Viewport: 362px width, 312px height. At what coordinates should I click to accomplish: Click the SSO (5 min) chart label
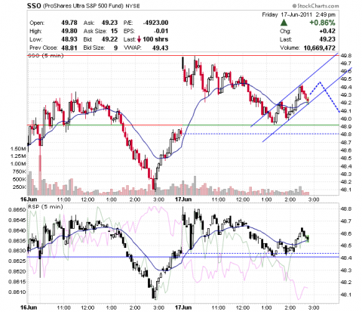(46, 55)
